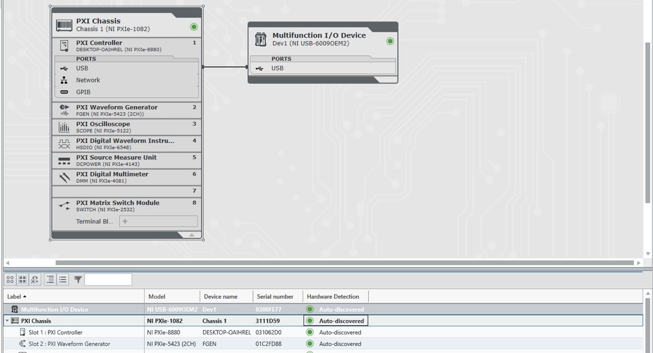Click the USB icon on Multifunction I/O Device

pyautogui.click(x=259, y=69)
